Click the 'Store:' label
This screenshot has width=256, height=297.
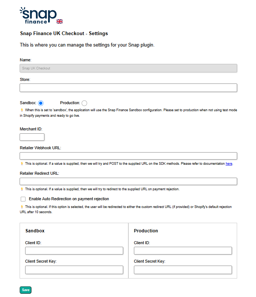(25, 79)
